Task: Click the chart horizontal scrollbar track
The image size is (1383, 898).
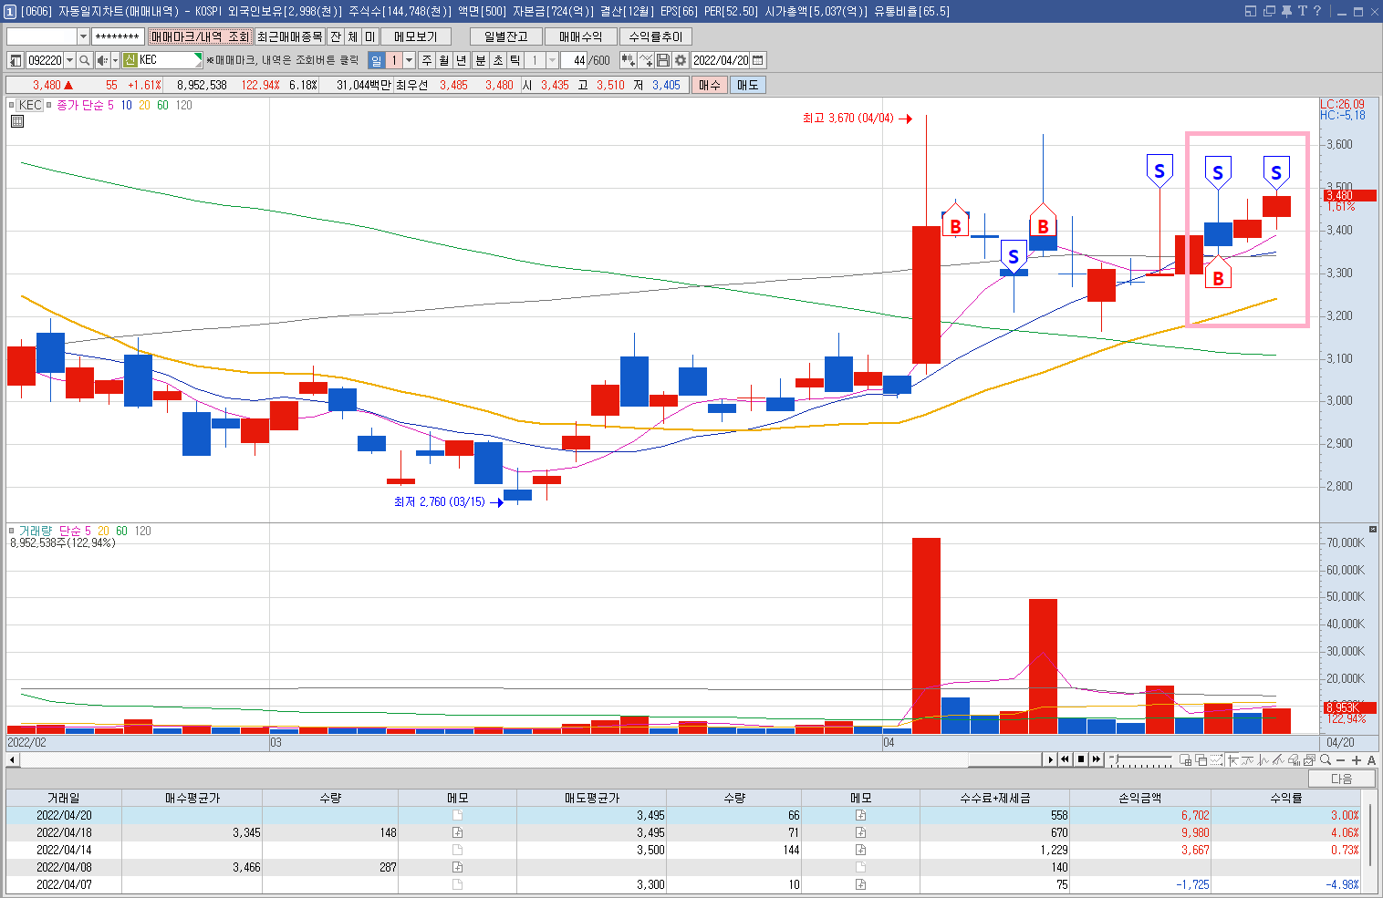Action: 529,759
